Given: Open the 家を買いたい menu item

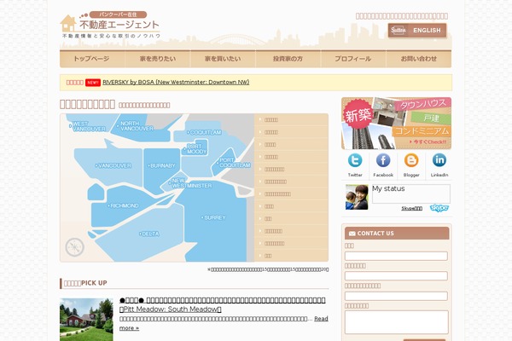Looking at the screenshot, I should pyautogui.click(x=223, y=59).
